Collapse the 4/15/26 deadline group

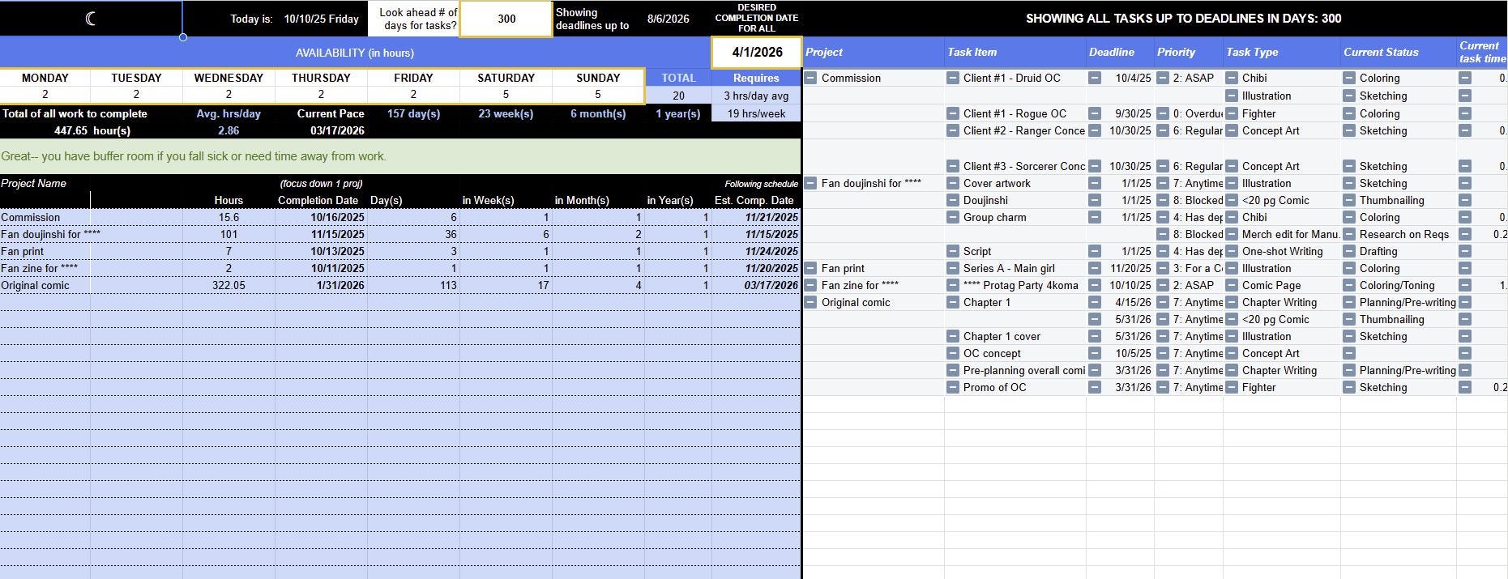pyautogui.click(x=1095, y=303)
